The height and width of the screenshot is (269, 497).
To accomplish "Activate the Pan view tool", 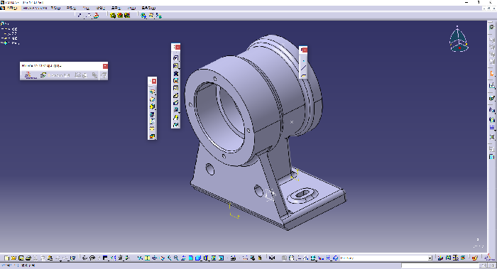I will coord(154,258).
